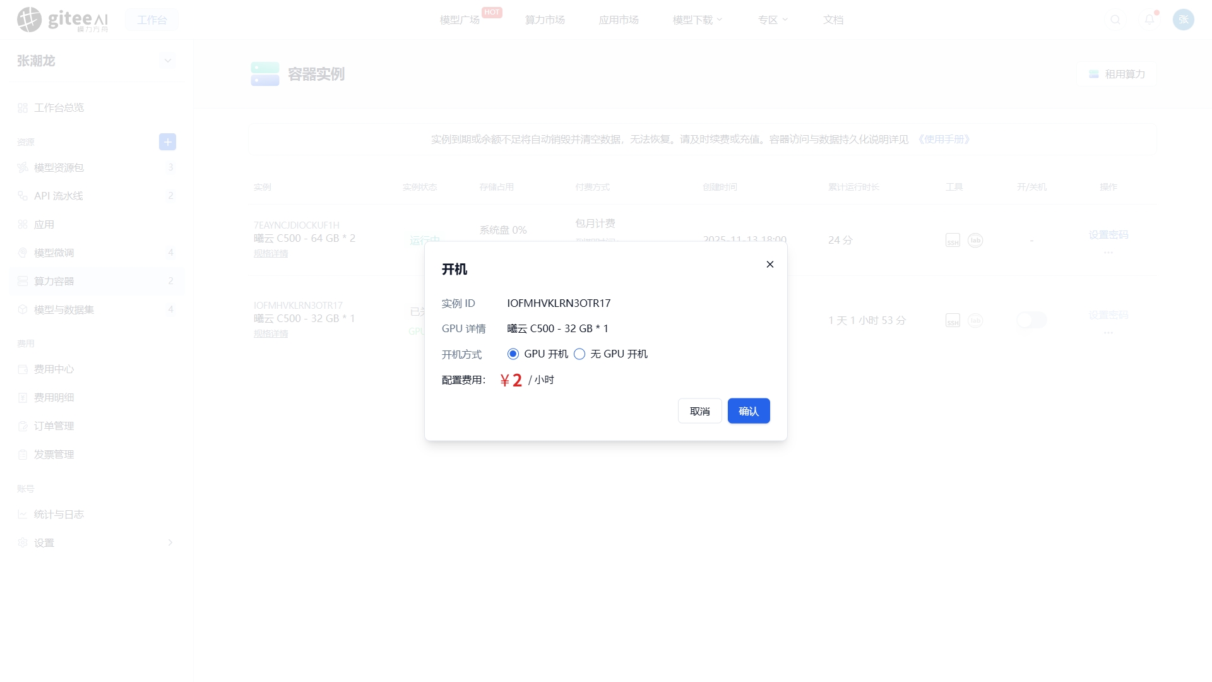Click lab icon for IOFMHVKLRN3OTR17 row

pyautogui.click(x=975, y=321)
